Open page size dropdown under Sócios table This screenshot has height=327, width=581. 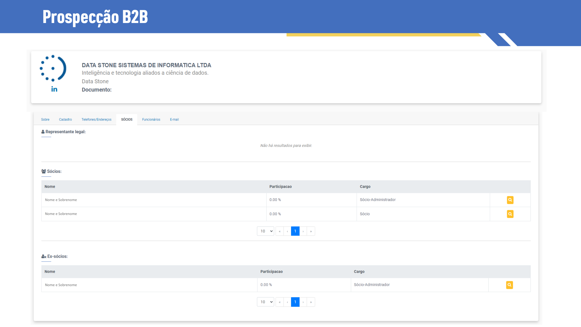point(265,231)
